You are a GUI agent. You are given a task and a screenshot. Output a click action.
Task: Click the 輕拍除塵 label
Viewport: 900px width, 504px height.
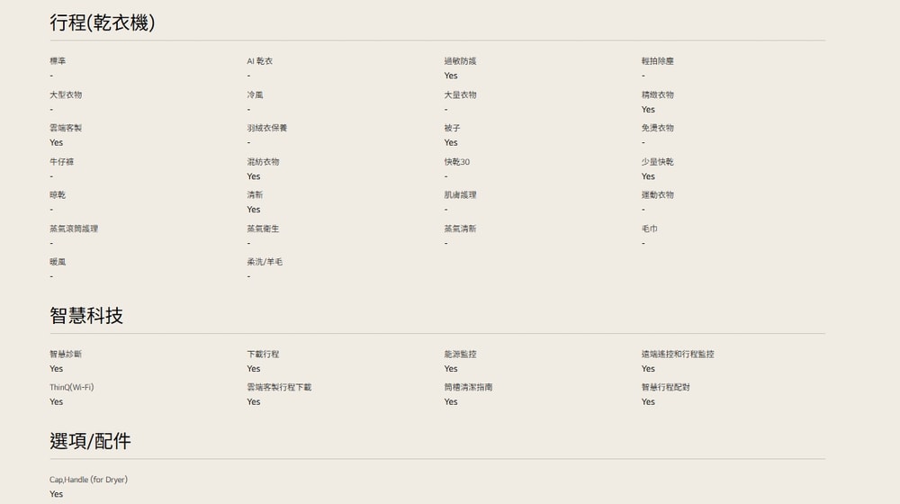(657, 61)
